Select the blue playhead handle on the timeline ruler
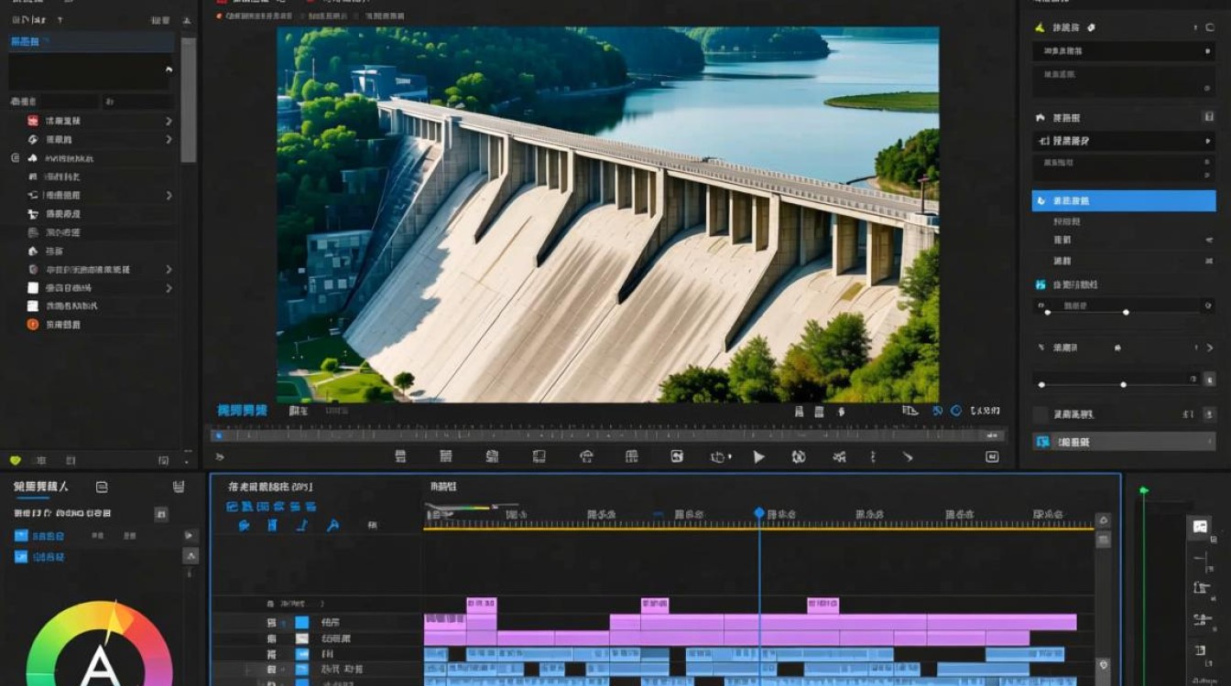 [x=759, y=513]
